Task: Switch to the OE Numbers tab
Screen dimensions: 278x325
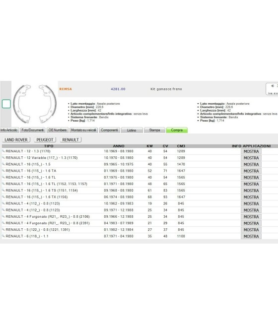Action: coord(58,130)
